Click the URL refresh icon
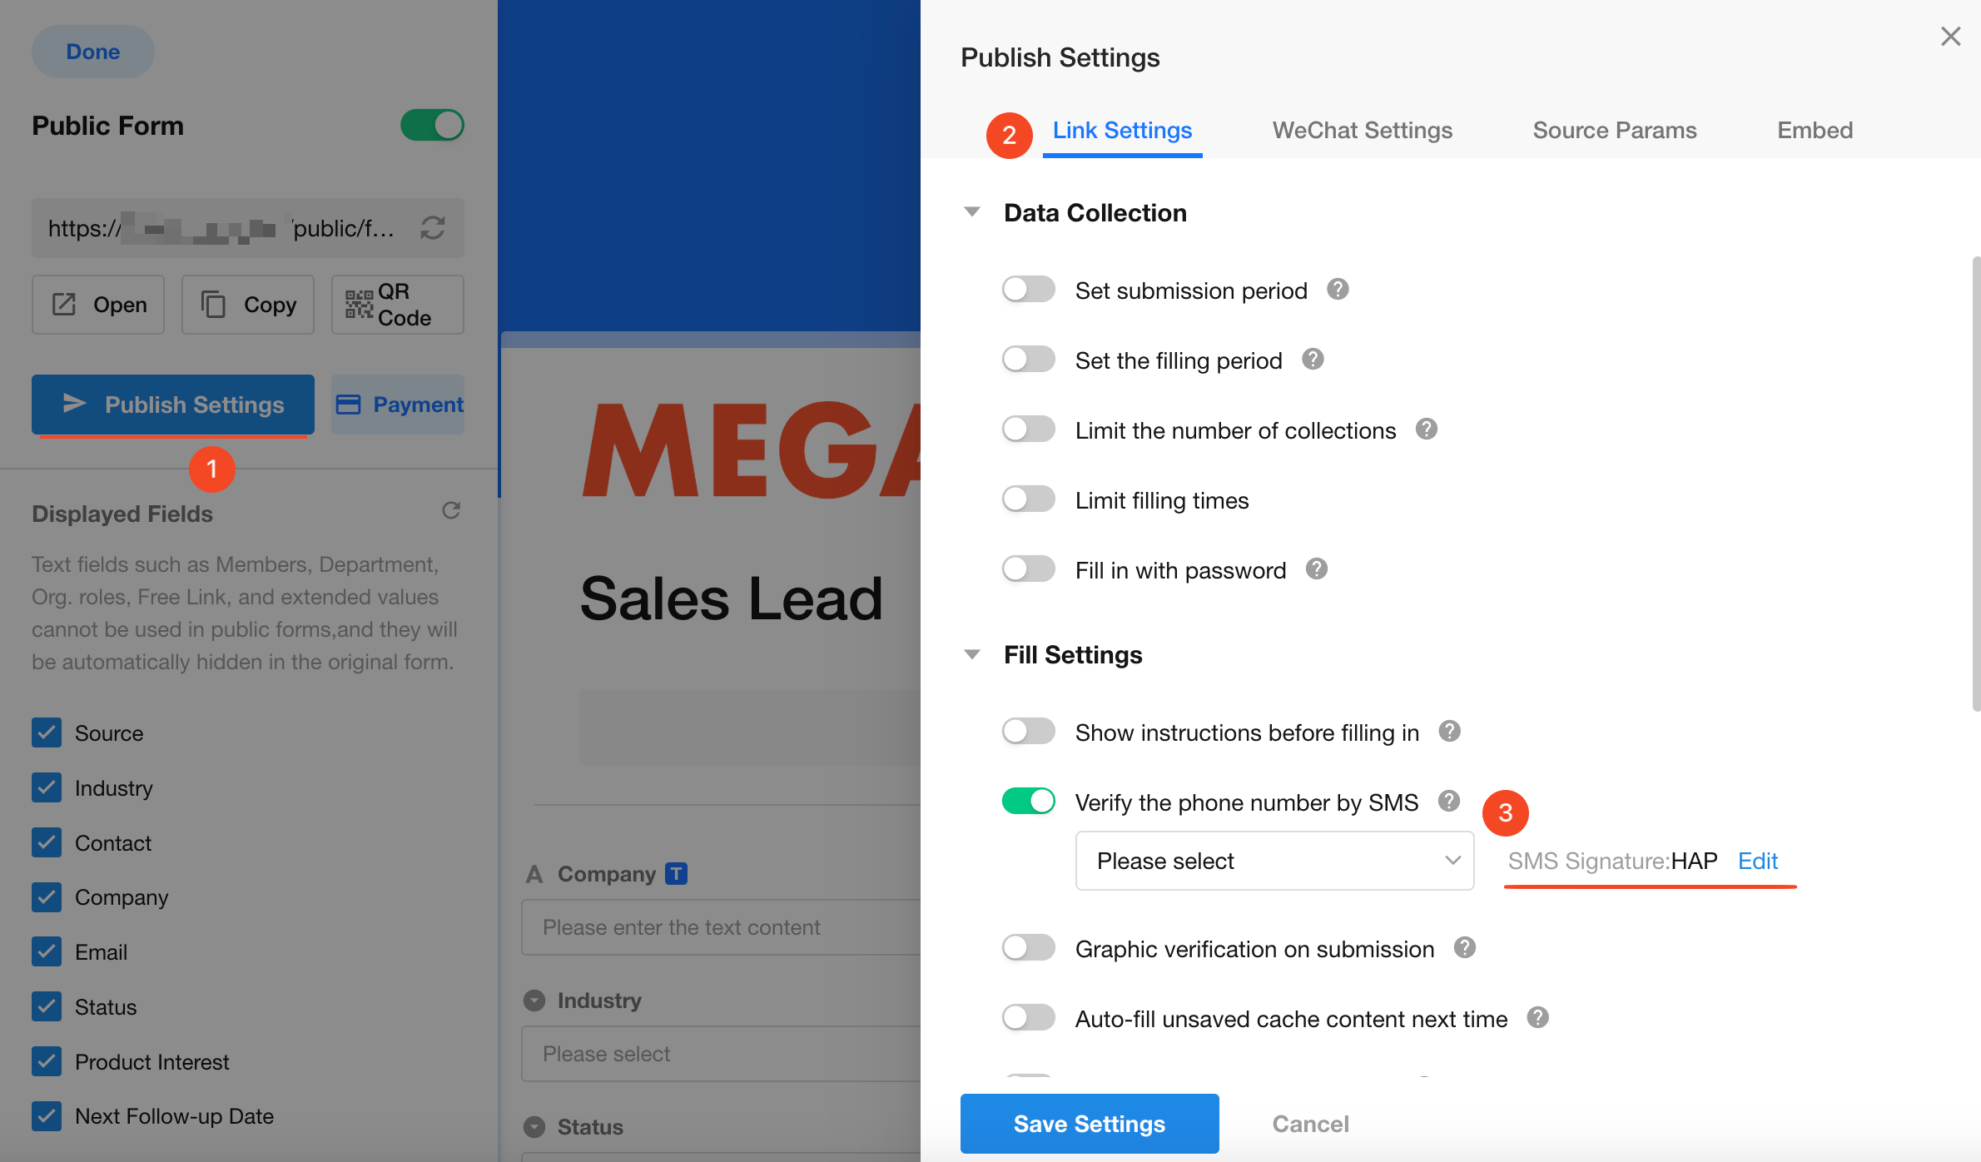The image size is (1981, 1162). click(433, 228)
